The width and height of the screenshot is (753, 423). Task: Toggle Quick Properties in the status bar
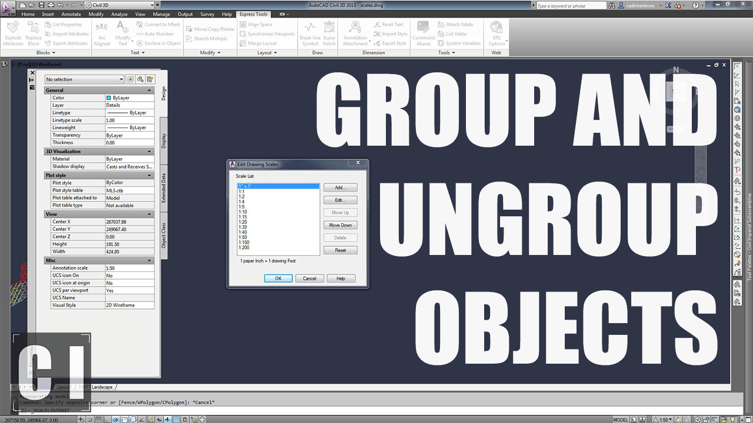tap(185, 419)
